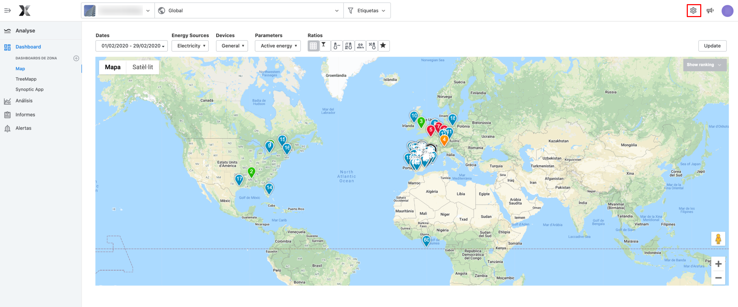Open announcements via the megaphone icon

710,11
